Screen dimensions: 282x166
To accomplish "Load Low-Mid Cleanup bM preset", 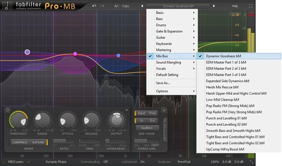I will 239,100.
